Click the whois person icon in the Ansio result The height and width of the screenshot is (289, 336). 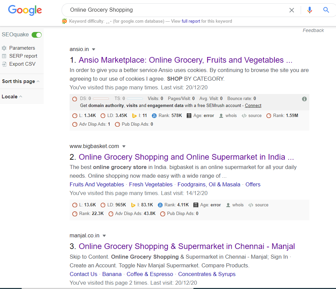pos(221,116)
